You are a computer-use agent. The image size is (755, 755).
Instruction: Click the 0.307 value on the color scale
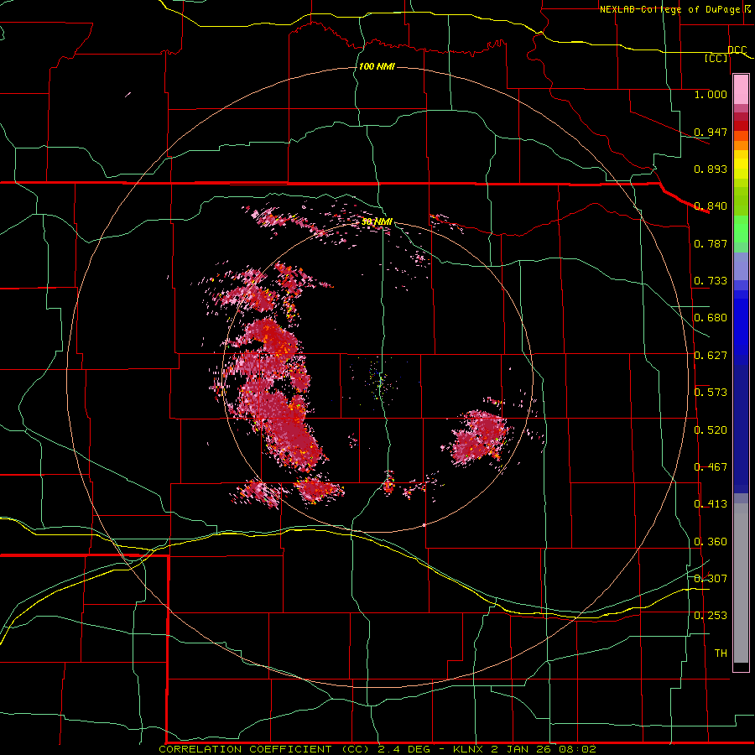(711, 578)
